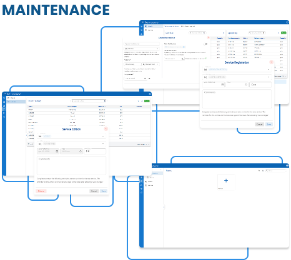The image size is (291, 260).
Task: Close the Service Registration dialog
Action: pyautogui.click(x=271, y=62)
